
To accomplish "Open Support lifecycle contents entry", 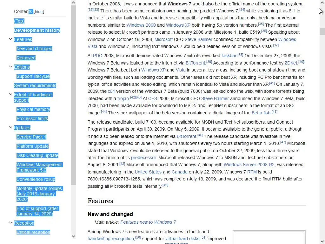I will tap(33, 76).
